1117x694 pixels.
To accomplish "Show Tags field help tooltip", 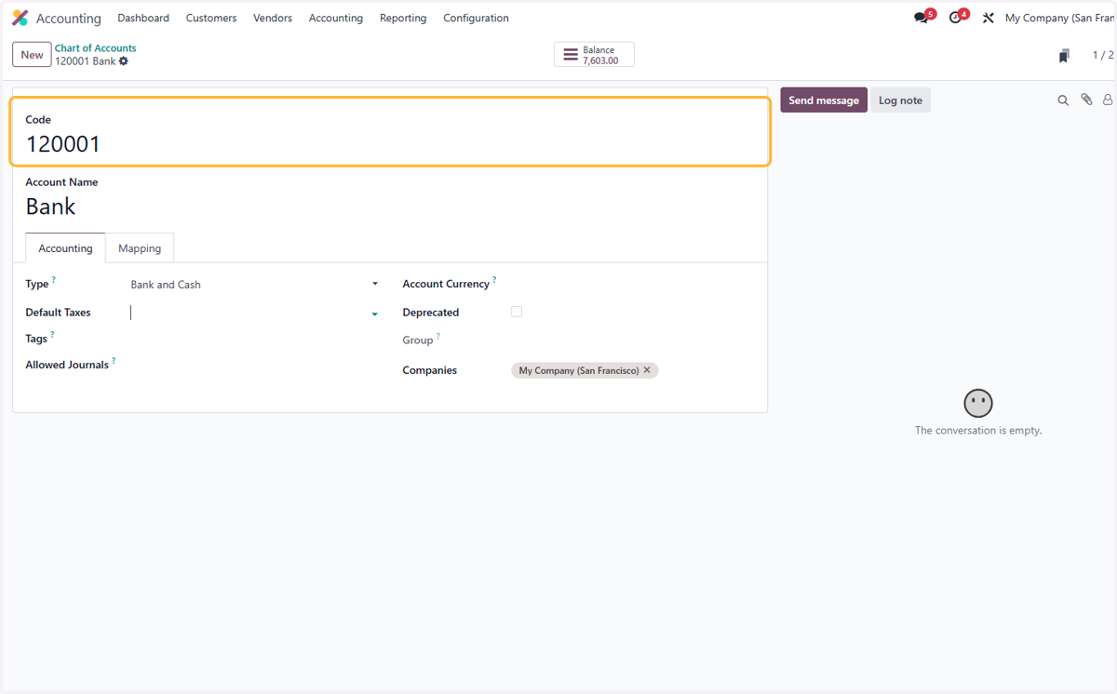I will (x=52, y=334).
